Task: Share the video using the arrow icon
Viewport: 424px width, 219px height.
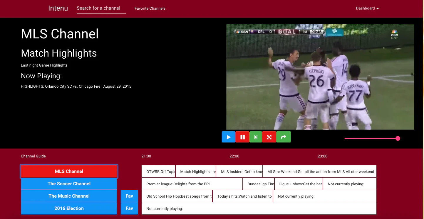Action: pos(284,137)
